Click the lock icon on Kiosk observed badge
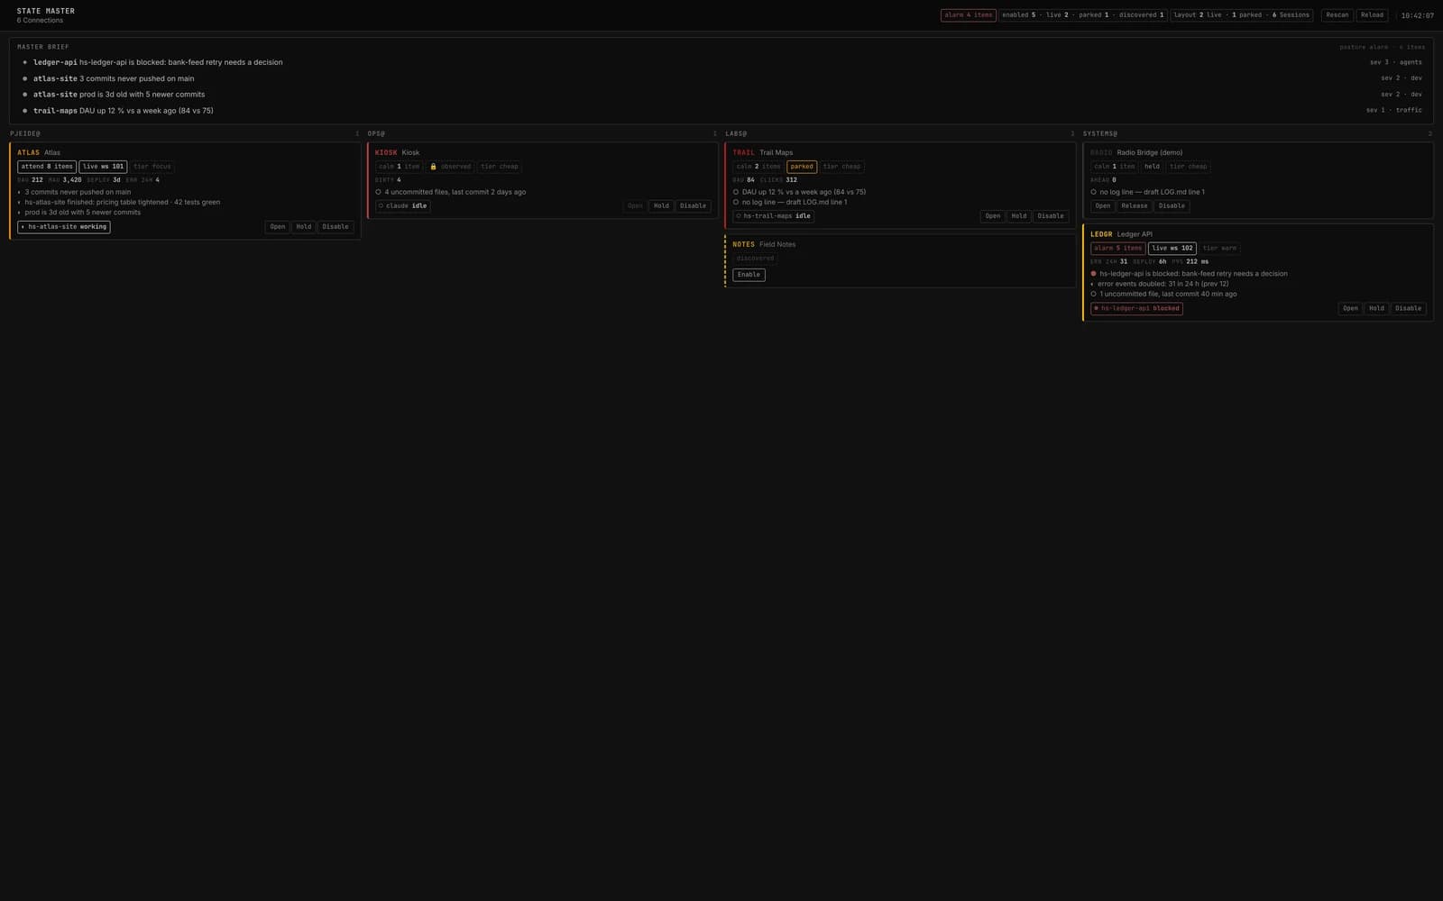The height and width of the screenshot is (901, 1443). (433, 167)
